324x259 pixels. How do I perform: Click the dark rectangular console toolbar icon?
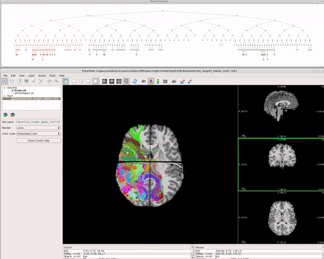[165, 81]
